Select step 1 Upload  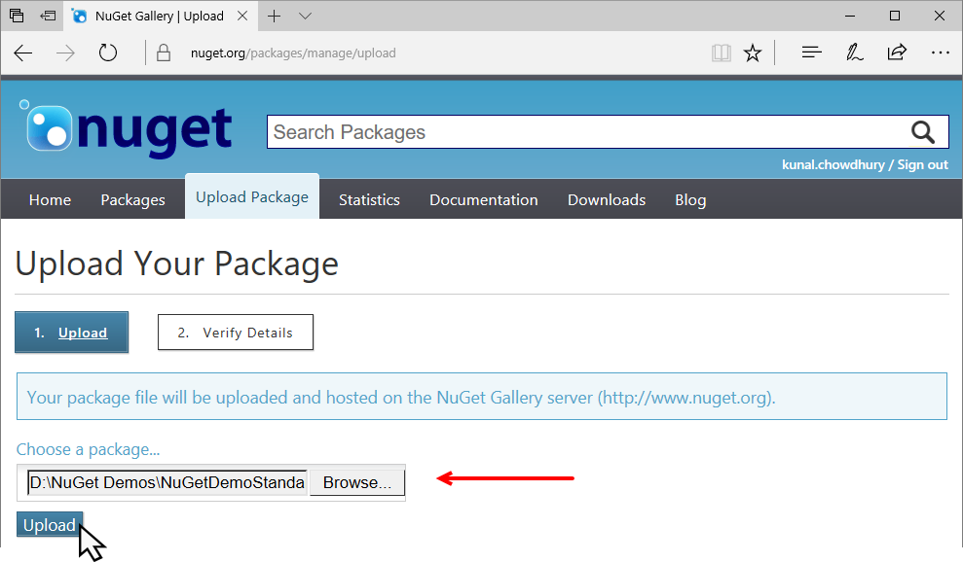click(71, 333)
